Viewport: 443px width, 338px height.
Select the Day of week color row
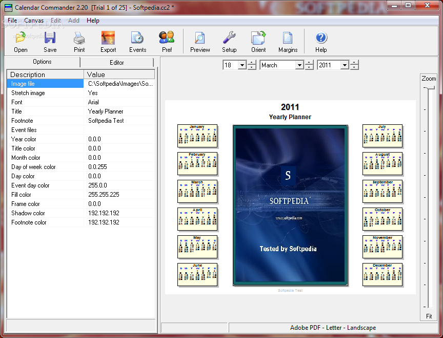point(81,167)
